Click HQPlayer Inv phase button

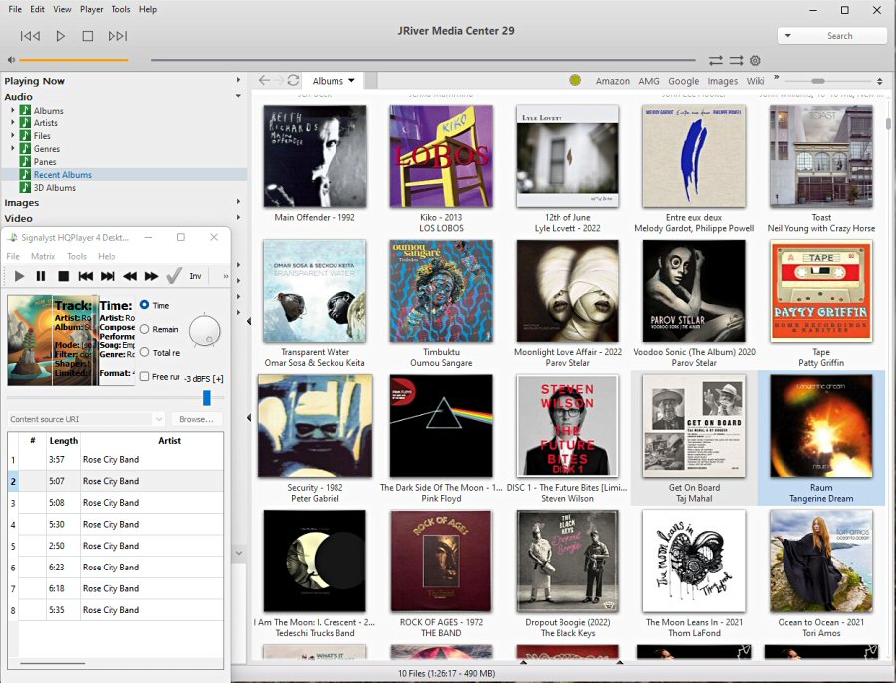[x=195, y=276]
